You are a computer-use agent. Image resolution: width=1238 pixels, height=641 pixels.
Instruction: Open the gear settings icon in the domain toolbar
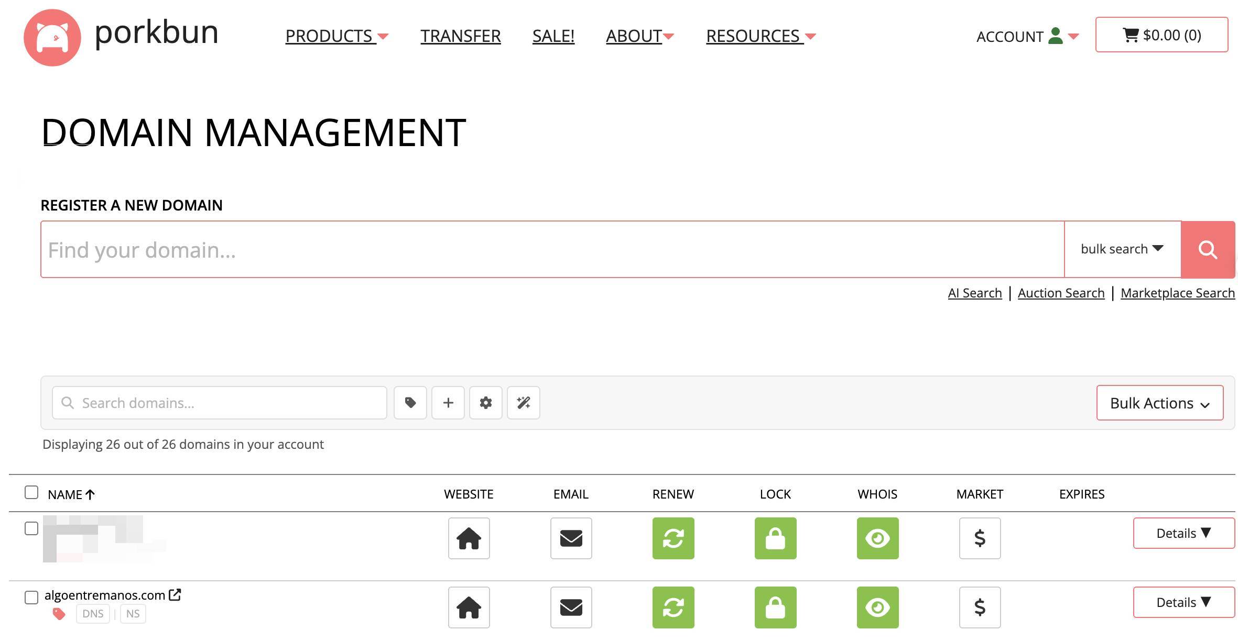485,403
